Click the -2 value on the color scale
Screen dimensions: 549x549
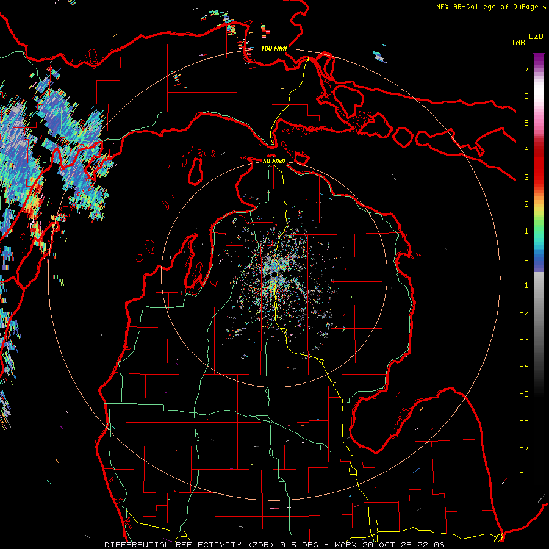point(524,313)
